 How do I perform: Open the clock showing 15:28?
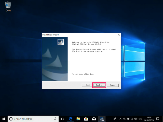tap(149, 119)
